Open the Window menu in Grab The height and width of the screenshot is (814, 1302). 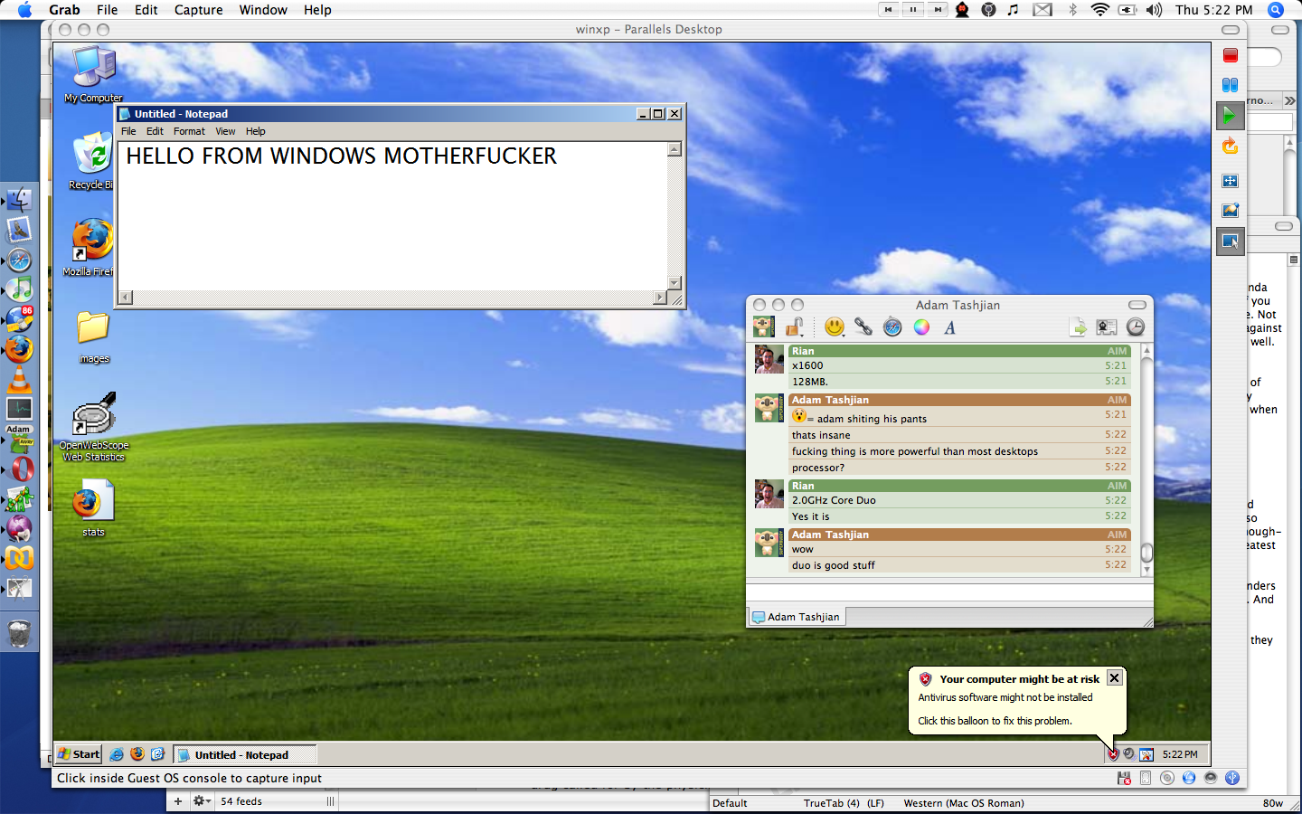click(263, 10)
